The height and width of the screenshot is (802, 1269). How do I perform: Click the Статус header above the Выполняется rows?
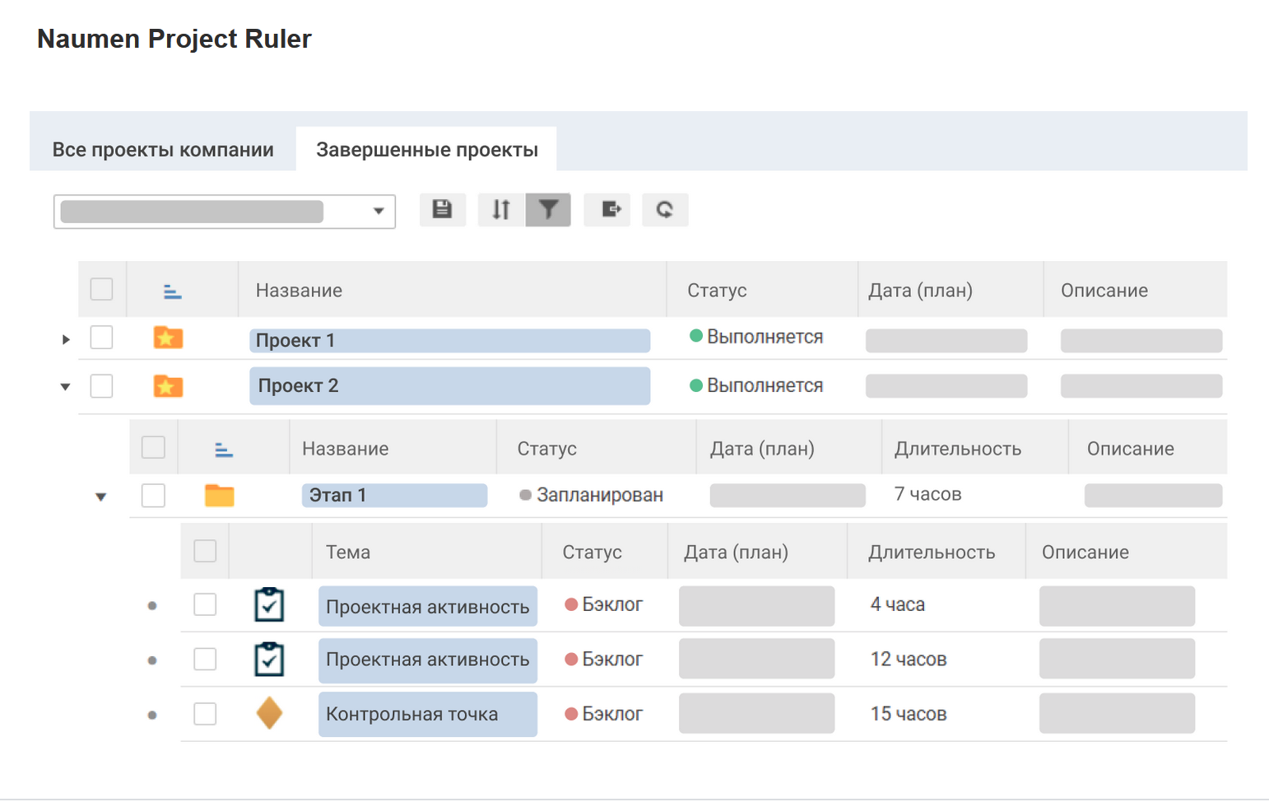717,290
